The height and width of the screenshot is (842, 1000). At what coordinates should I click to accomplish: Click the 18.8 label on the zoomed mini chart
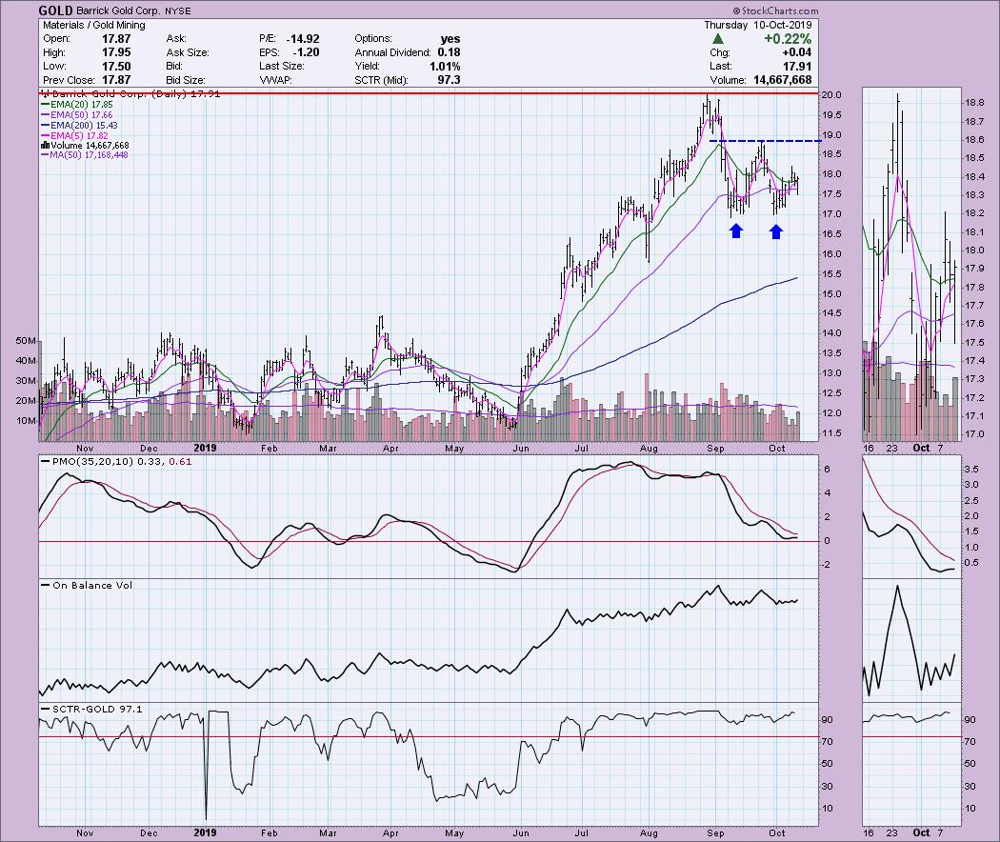tap(974, 103)
